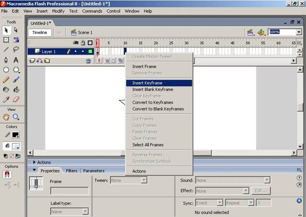
Task: Click the stroke color black swatch
Action: click(x=15, y=135)
